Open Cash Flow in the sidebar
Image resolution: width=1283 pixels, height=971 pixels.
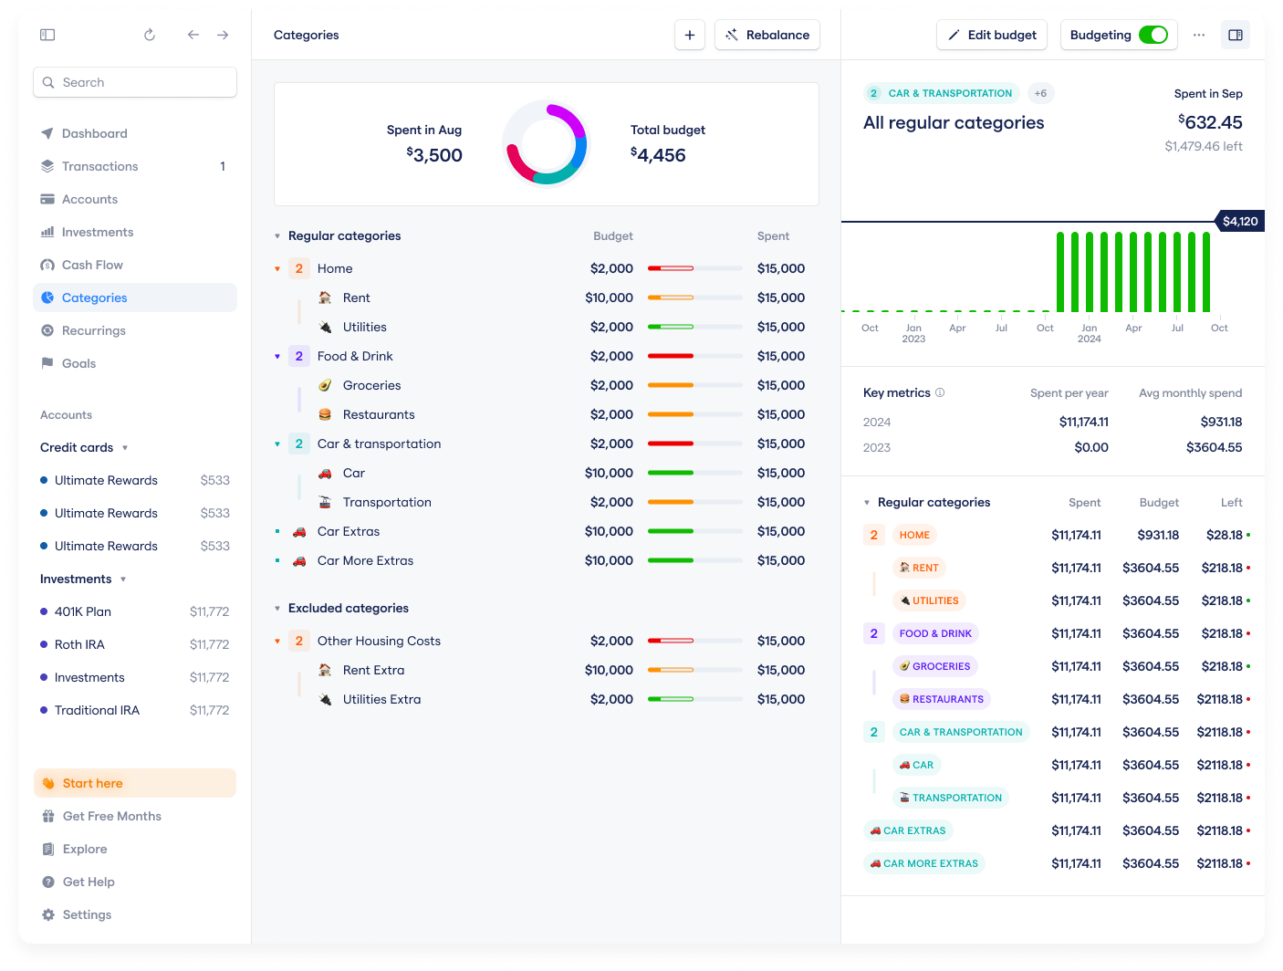92,265
